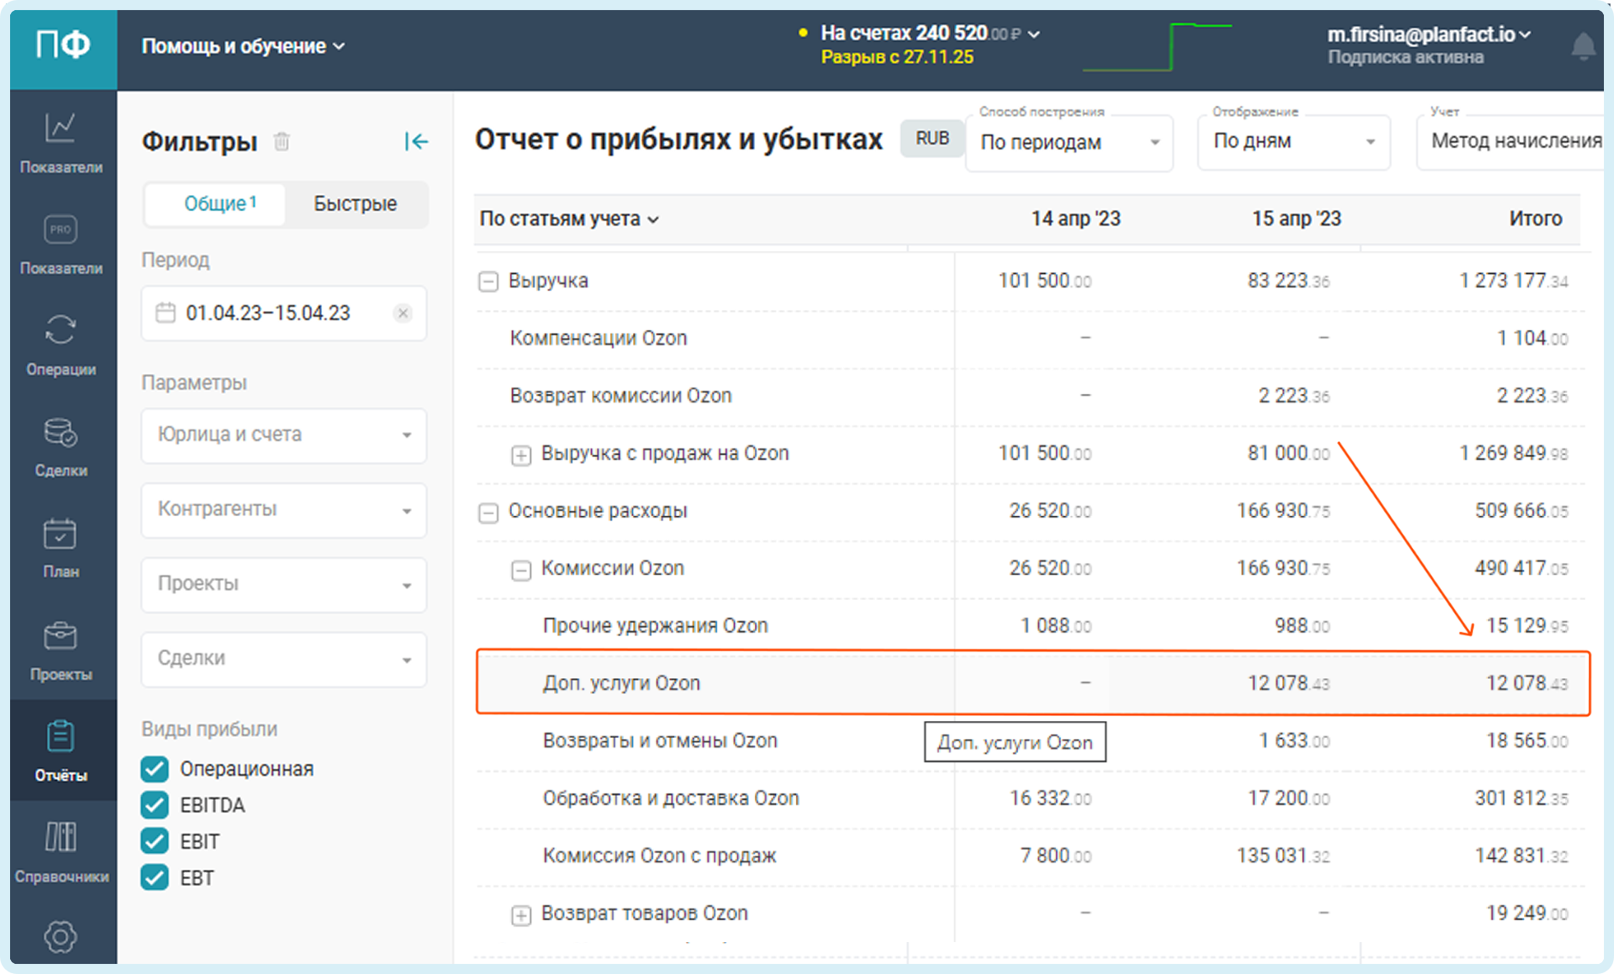Clear filters with trash icon

[282, 141]
